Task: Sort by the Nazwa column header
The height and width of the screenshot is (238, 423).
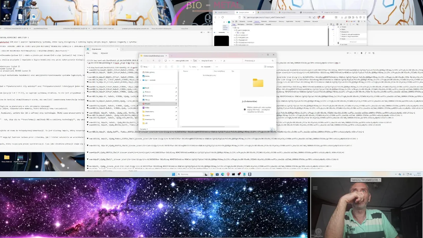Action: pos(185,71)
